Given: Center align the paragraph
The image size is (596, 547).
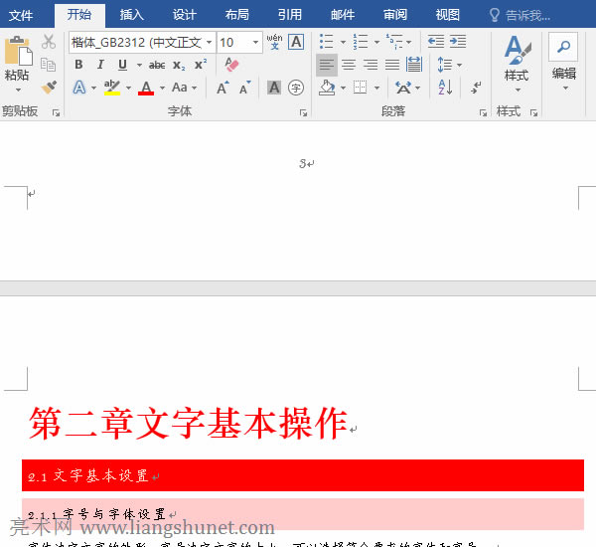Looking at the screenshot, I should [349, 65].
